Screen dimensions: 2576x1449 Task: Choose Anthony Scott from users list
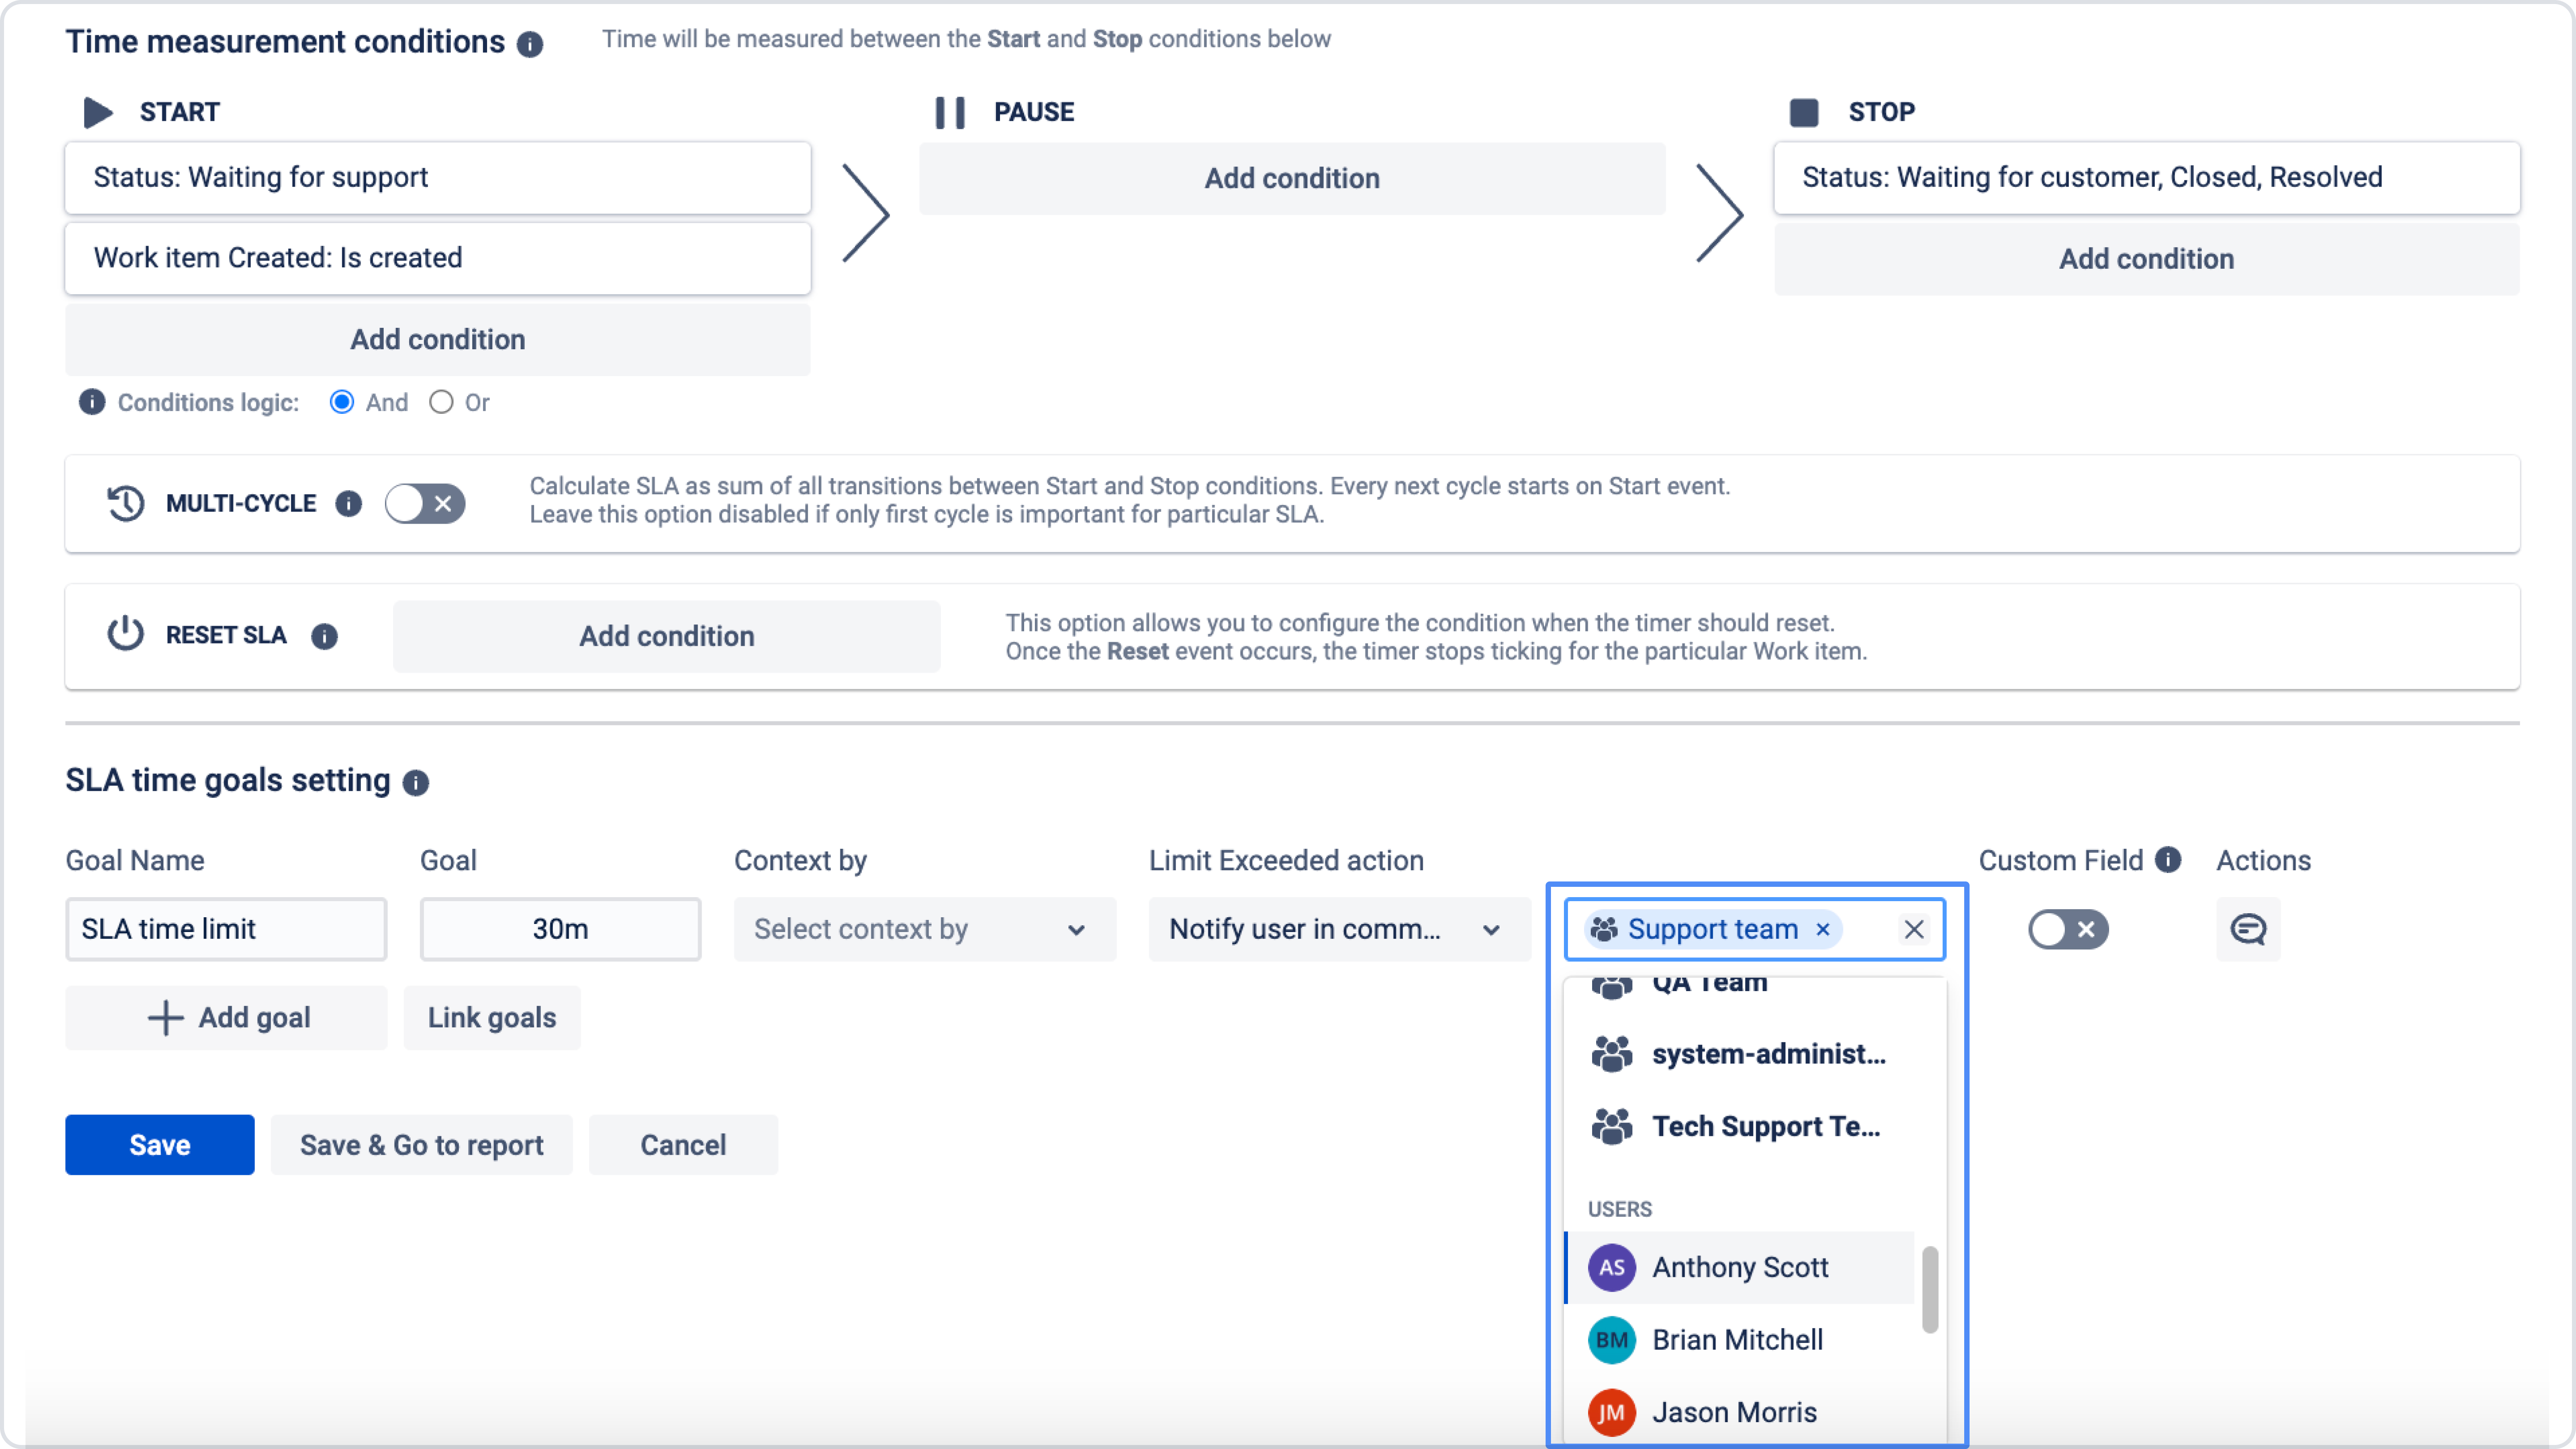click(x=1740, y=1267)
